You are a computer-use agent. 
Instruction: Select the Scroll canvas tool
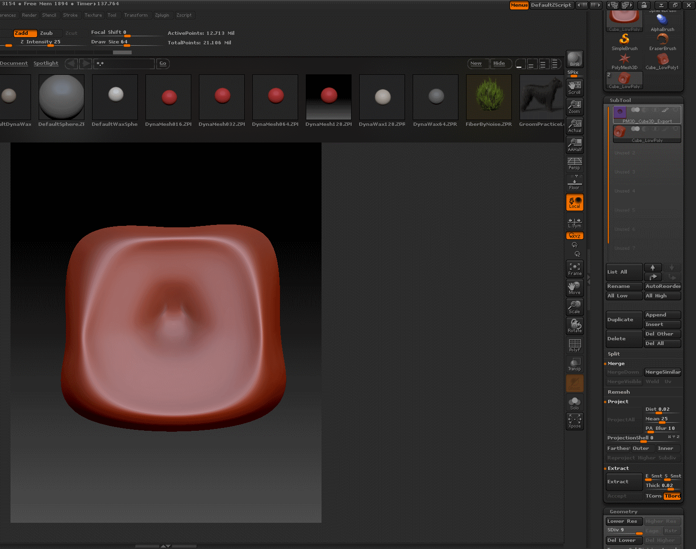point(574,87)
